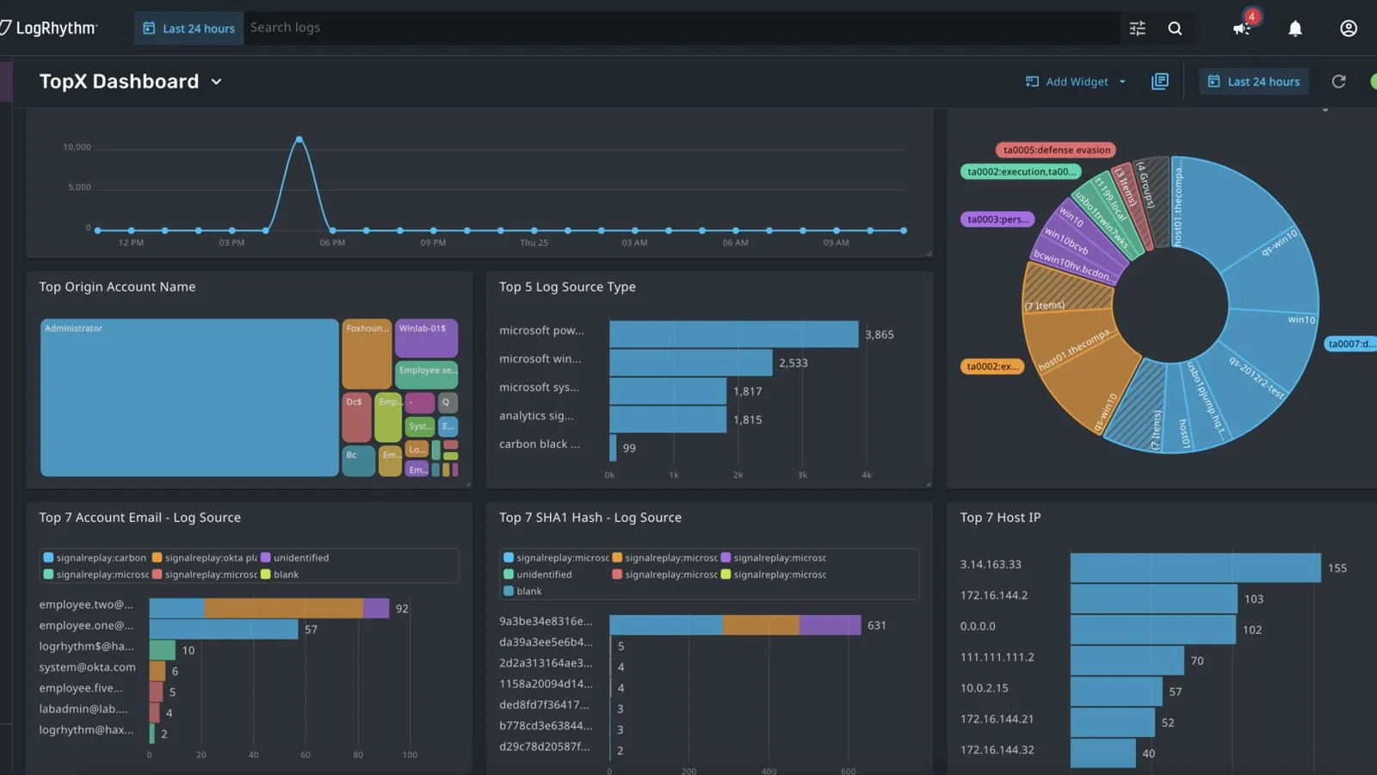The width and height of the screenshot is (1377, 775).
Task: Click employee.two@... stacked bar showing 92
Action: click(x=269, y=608)
